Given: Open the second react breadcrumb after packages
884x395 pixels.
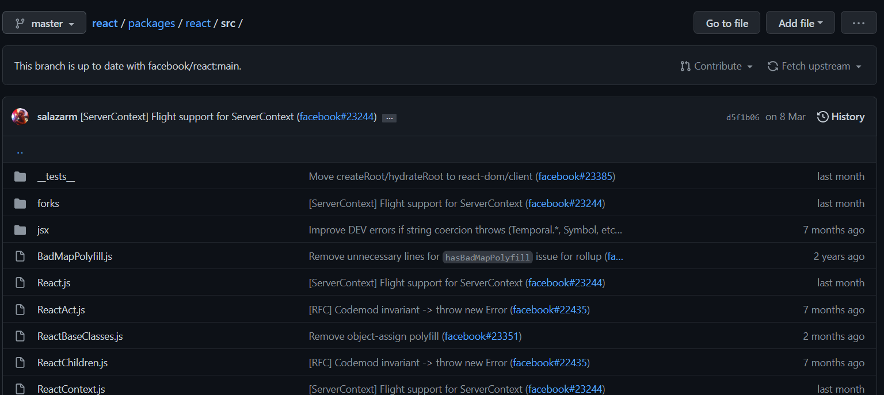Looking at the screenshot, I should click(x=198, y=23).
